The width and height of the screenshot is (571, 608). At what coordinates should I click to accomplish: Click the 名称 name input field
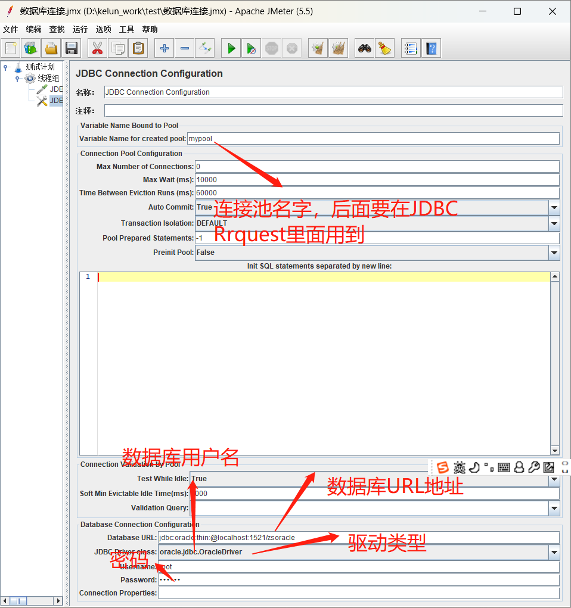333,92
